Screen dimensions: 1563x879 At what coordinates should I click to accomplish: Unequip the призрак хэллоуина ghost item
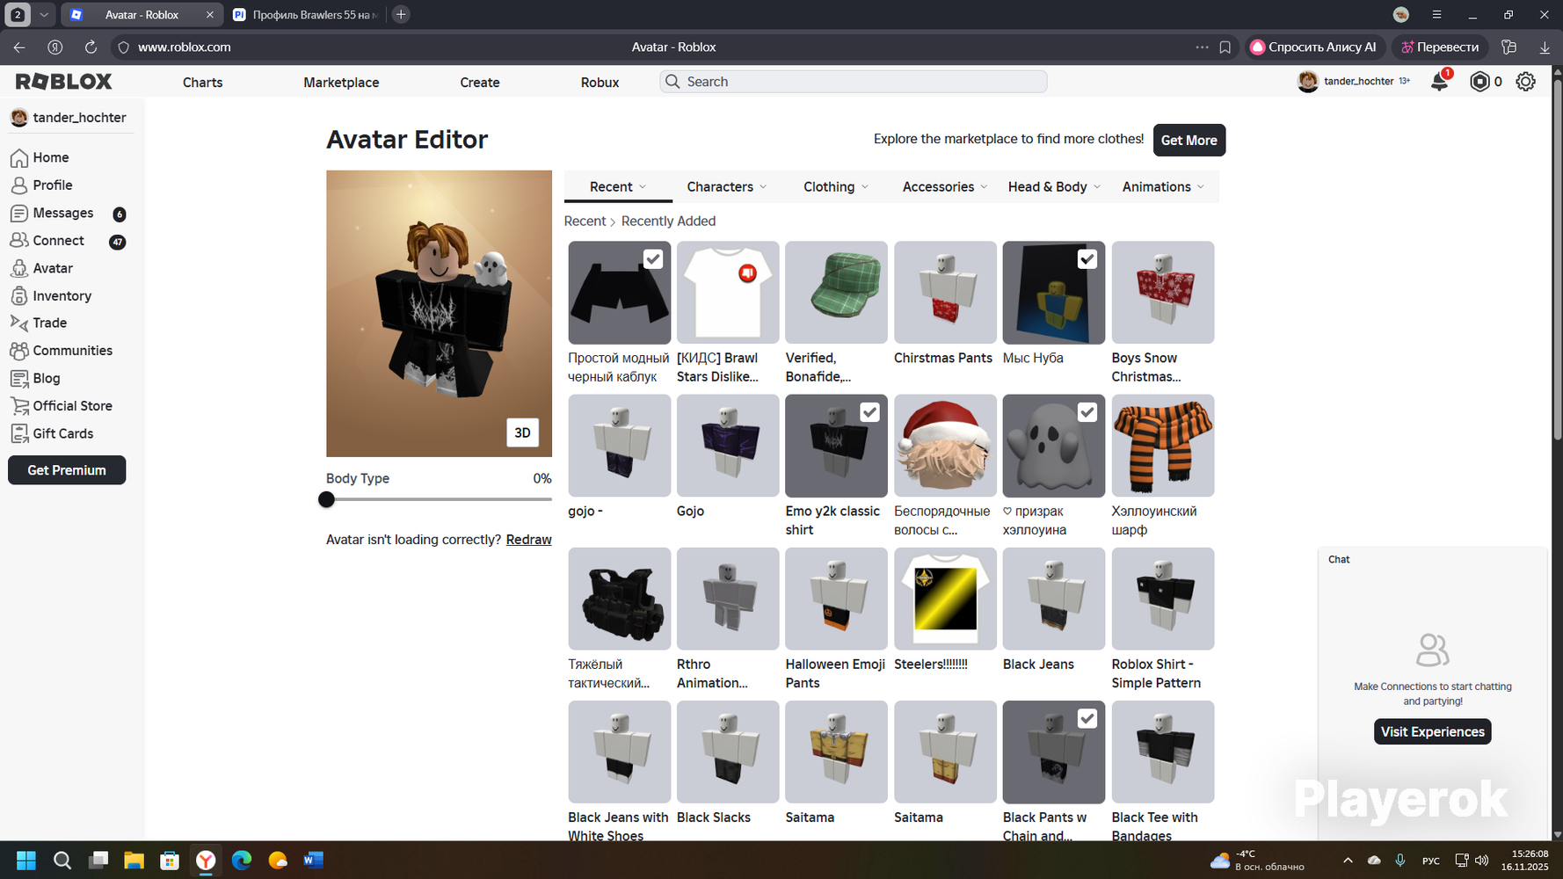pyautogui.click(x=1087, y=412)
